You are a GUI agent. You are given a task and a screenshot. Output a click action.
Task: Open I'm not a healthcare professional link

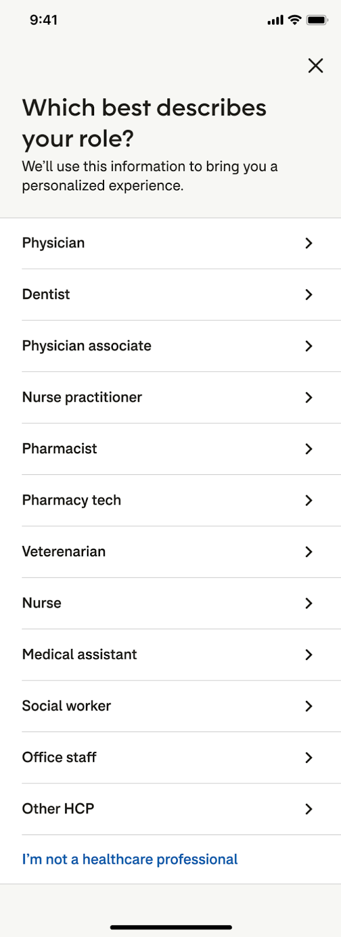click(x=130, y=860)
